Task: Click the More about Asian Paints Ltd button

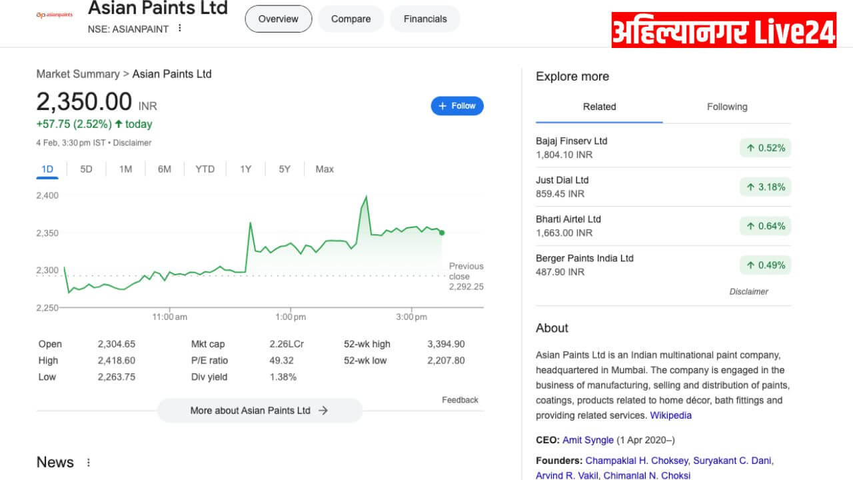Action: pyautogui.click(x=260, y=411)
